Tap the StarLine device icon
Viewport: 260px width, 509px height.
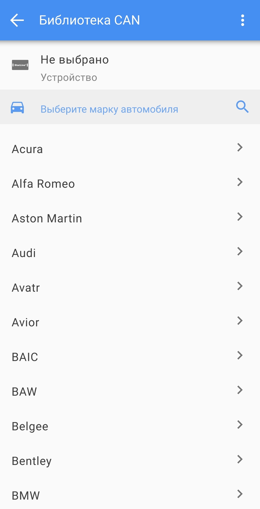20,65
